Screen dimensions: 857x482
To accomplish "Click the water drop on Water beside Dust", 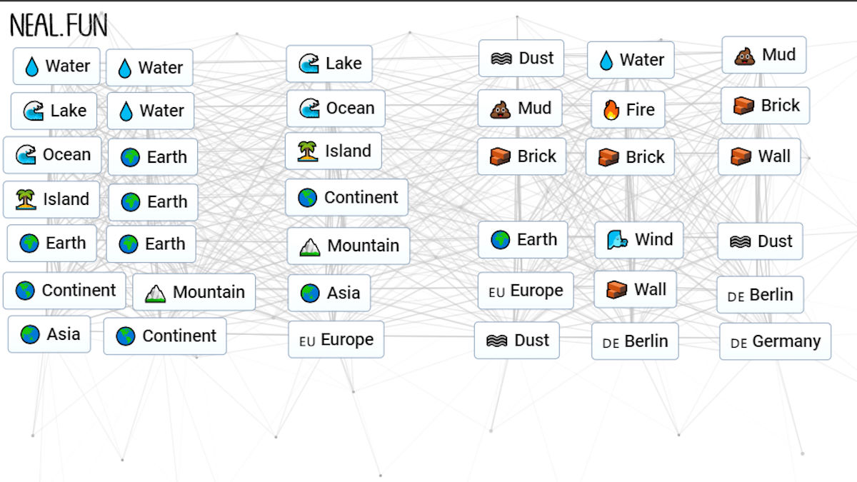I will click(606, 61).
